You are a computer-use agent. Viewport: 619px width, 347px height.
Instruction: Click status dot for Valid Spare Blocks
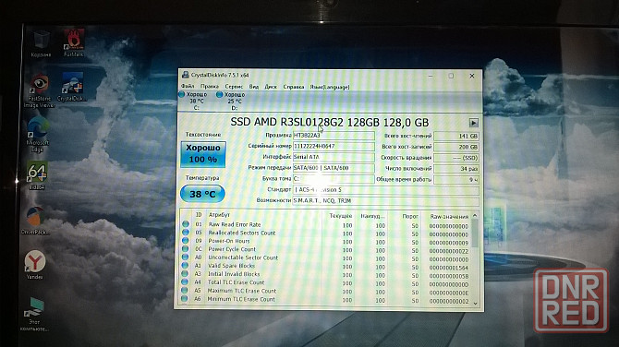point(185,266)
